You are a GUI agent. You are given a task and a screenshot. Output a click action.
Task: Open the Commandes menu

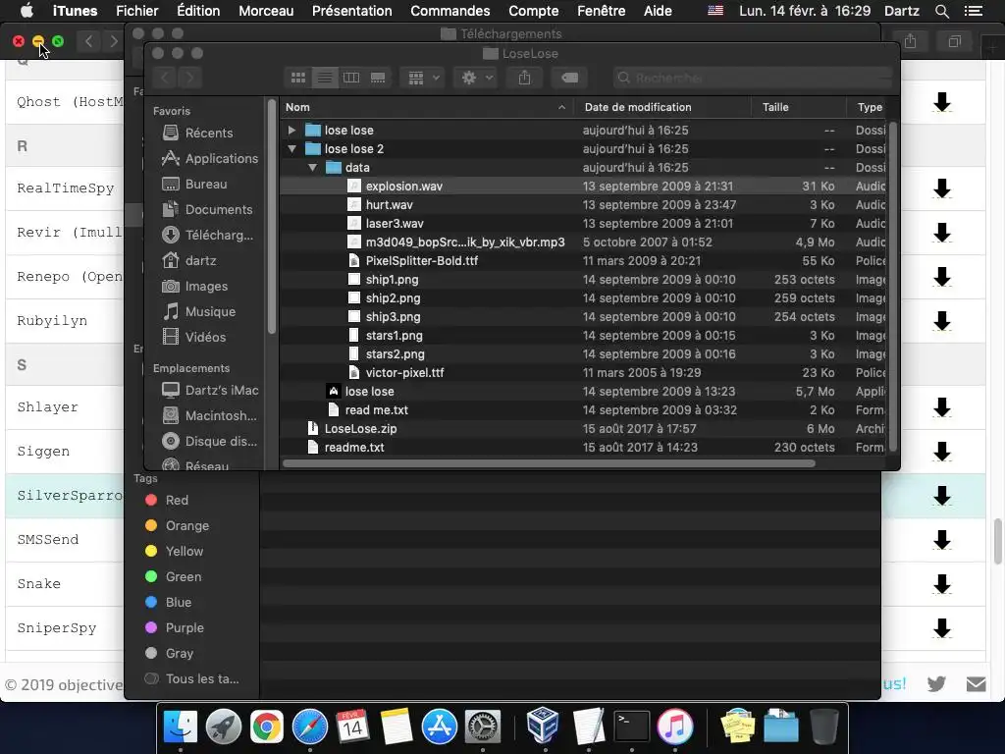point(450,11)
